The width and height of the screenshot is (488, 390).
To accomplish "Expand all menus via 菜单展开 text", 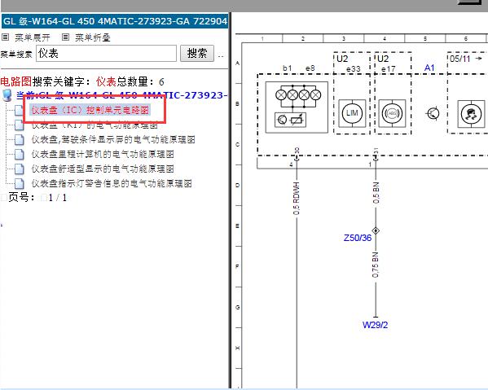I will click(33, 37).
